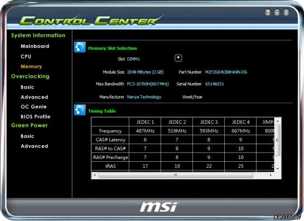The height and width of the screenshot is (221, 304).
Task: Click the timing table scroll down arrow
Action: pyautogui.click(x=277, y=169)
